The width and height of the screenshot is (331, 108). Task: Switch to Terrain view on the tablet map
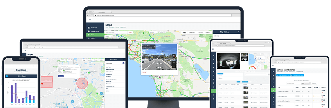[96, 60]
